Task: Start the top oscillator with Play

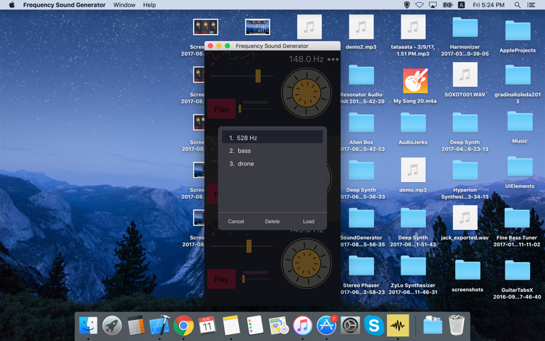Action: (221, 109)
